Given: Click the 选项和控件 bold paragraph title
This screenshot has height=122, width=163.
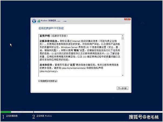Looking at the screenshot, I should (46, 65).
